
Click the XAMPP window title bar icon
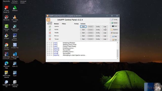point(48,16)
